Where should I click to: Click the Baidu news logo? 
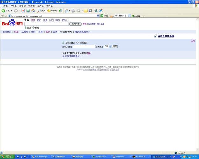[x=12, y=23]
